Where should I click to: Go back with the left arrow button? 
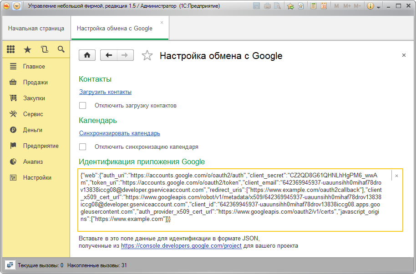pos(108,55)
